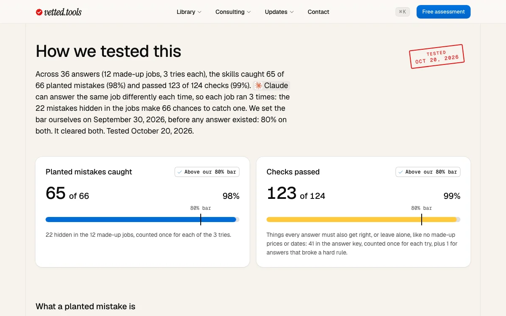Click the yellow Checks passed progress bar
The width and height of the screenshot is (506, 316).
coord(363,220)
